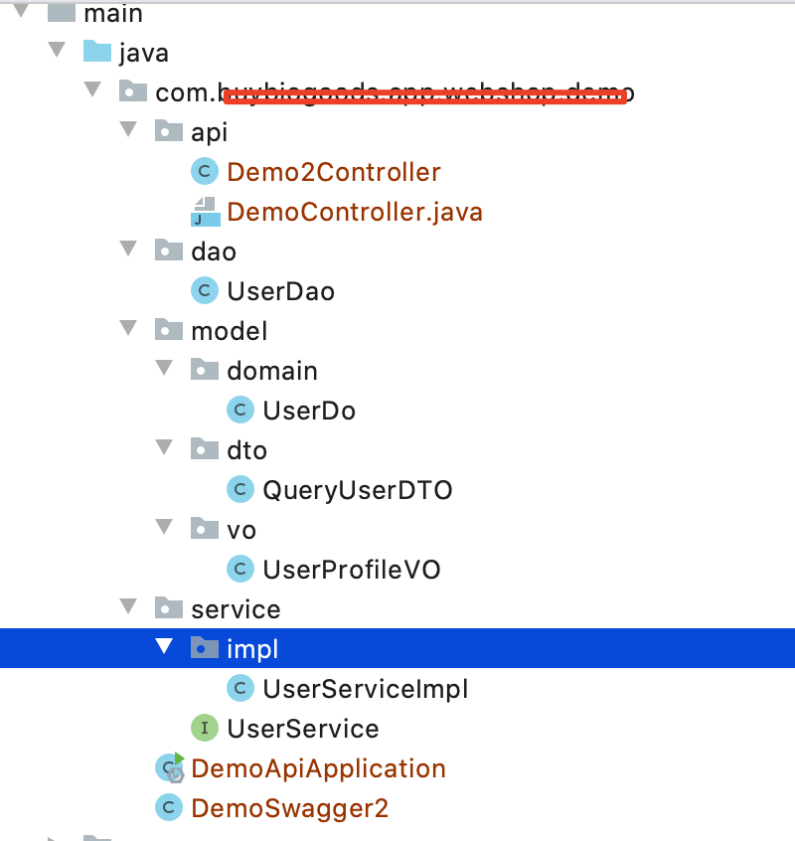795x841 pixels.
Task: Click the runnable class icon beside DemoApiApplication
Action: click(168, 767)
